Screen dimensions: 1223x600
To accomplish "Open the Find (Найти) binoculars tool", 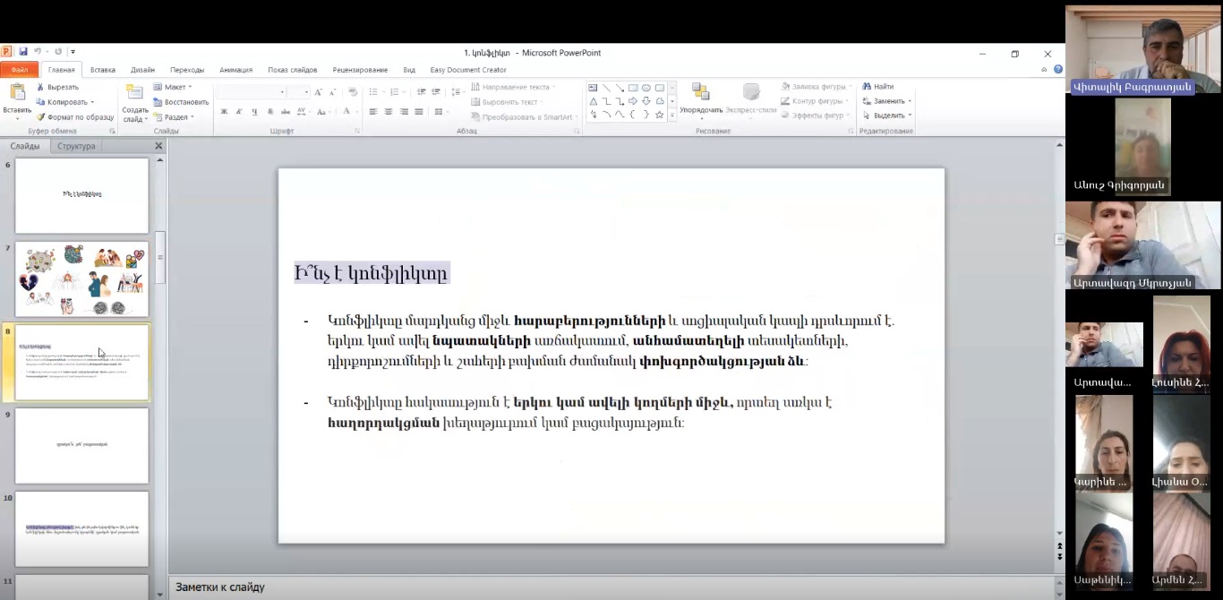I will pyautogui.click(x=877, y=87).
